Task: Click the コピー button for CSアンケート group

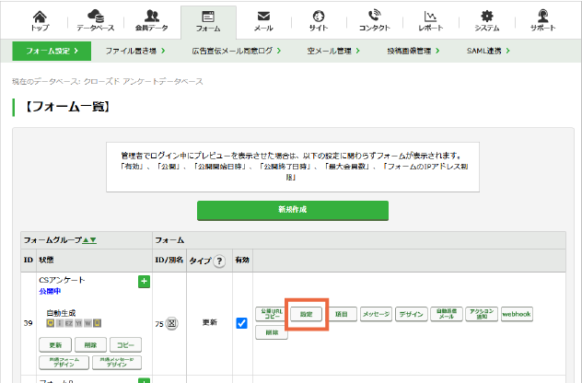Action: (125, 345)
